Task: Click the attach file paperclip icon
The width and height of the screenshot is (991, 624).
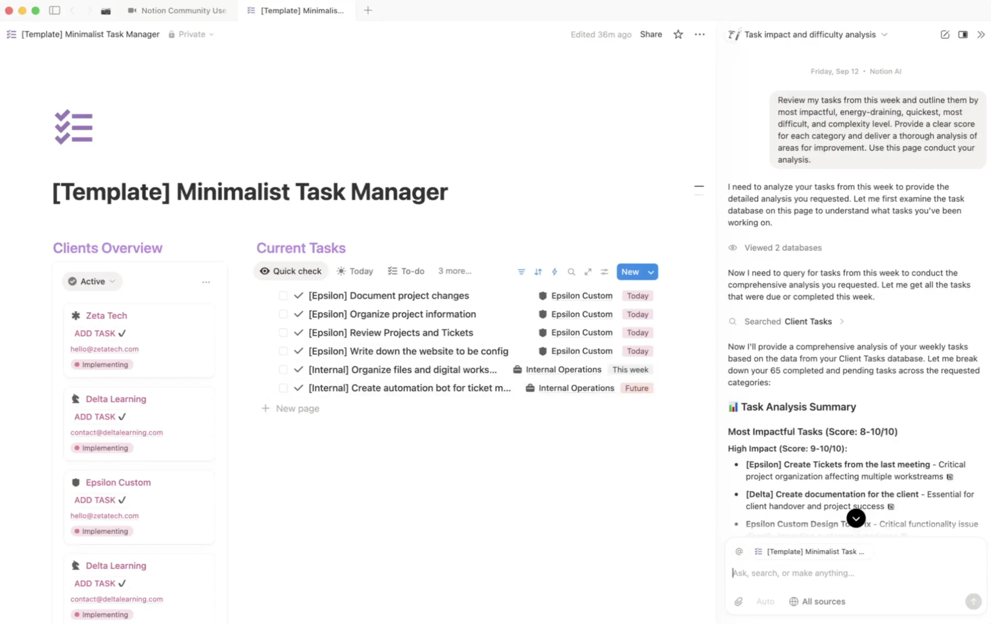Action: (738, 601)
